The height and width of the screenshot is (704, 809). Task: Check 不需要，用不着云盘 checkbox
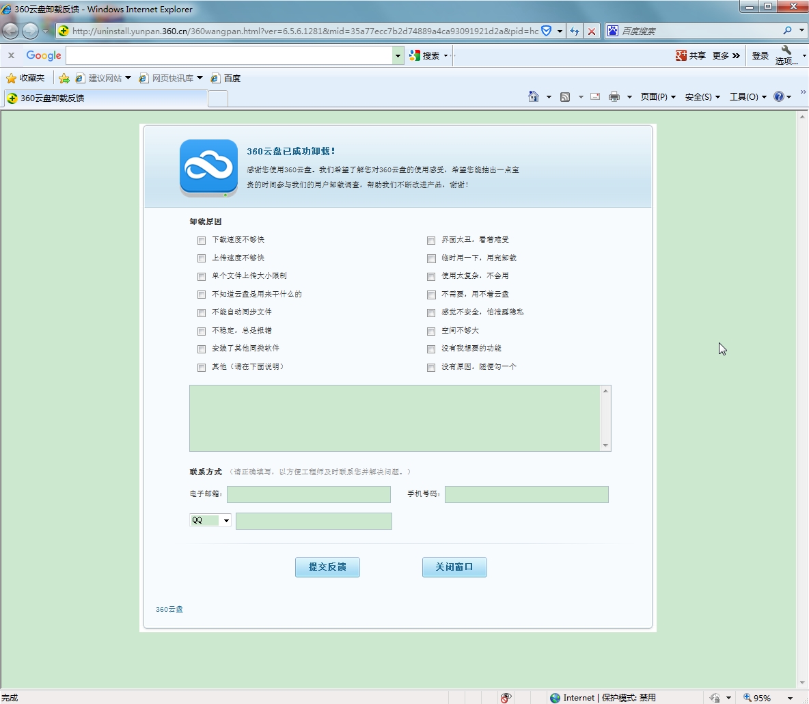[x=431, y=295]
